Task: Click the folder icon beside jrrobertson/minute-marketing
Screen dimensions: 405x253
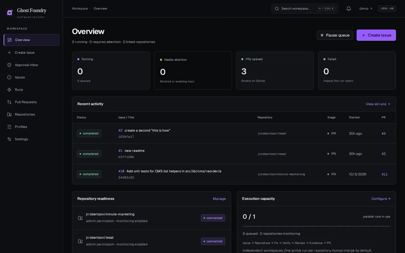Action: pyautogui.click(x=80, y=218)
